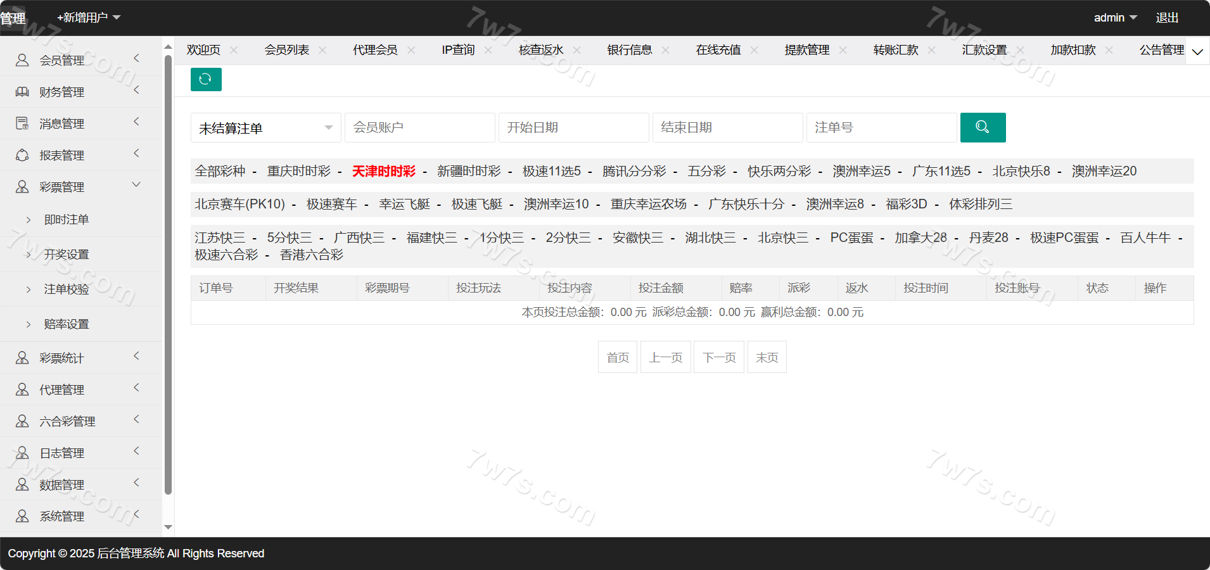
Task: Click the 报表管理 icon in sidebar
Action: (x=22, y=155)
